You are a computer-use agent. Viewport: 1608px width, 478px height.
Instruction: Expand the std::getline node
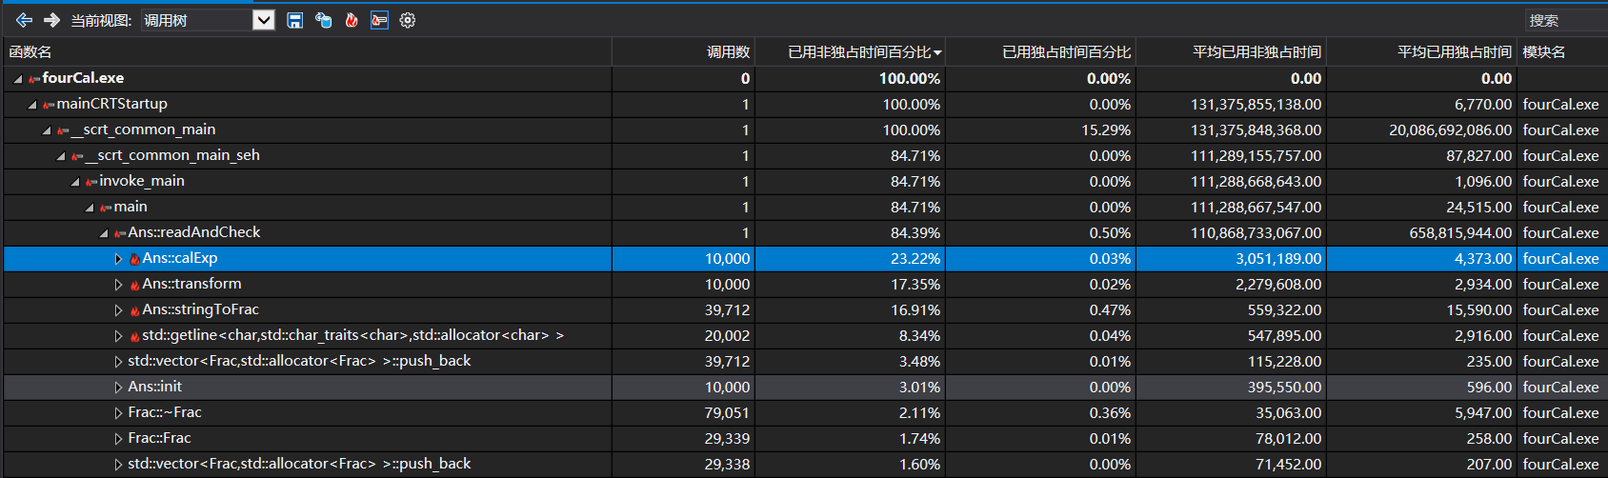pos(118,336)
